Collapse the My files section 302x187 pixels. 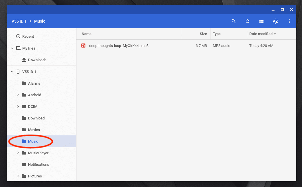pos(12,48)
